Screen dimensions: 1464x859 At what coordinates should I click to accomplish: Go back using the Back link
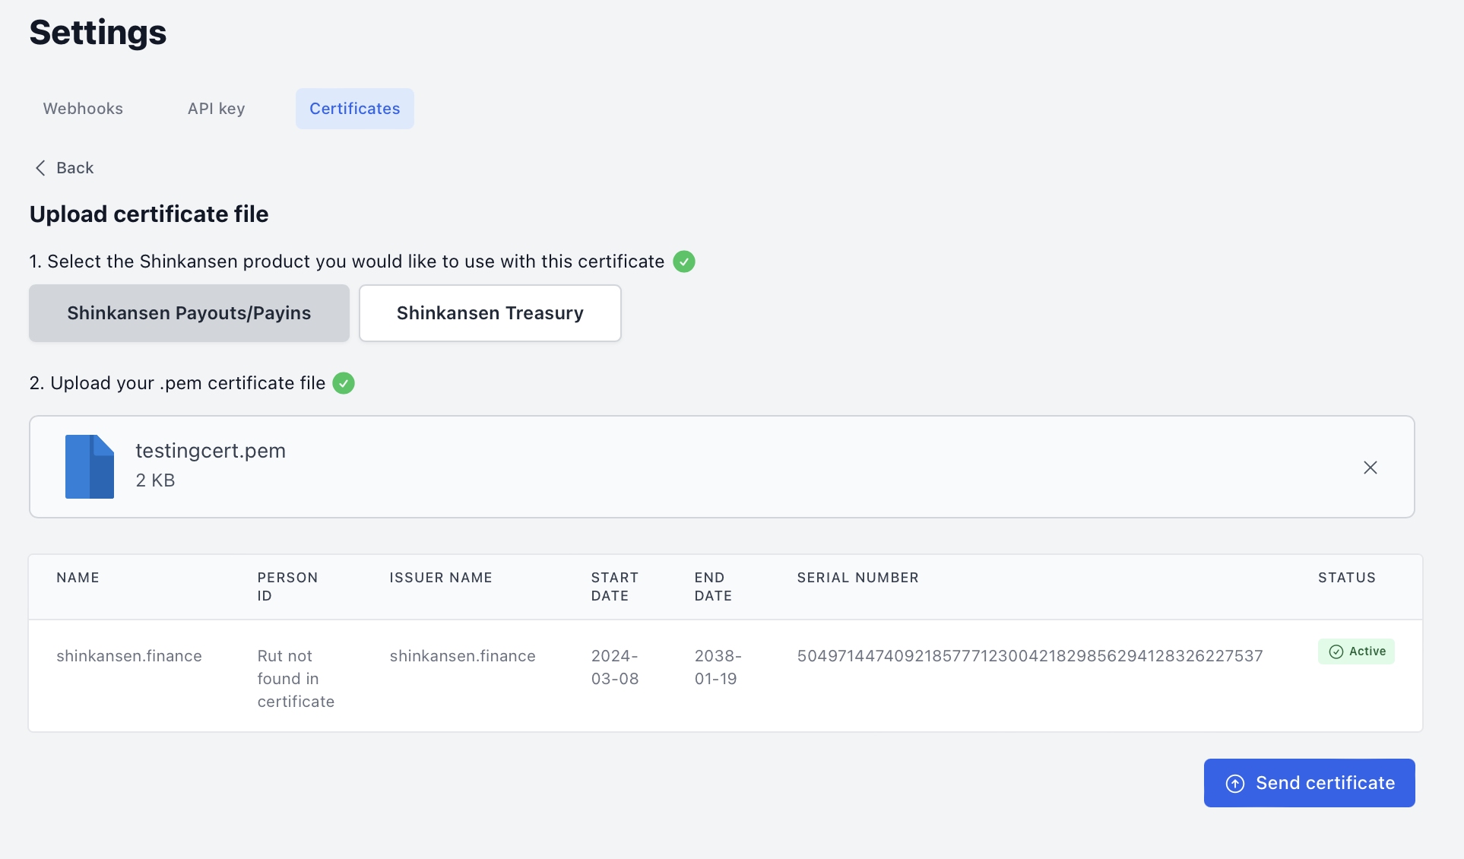(64, 168)
